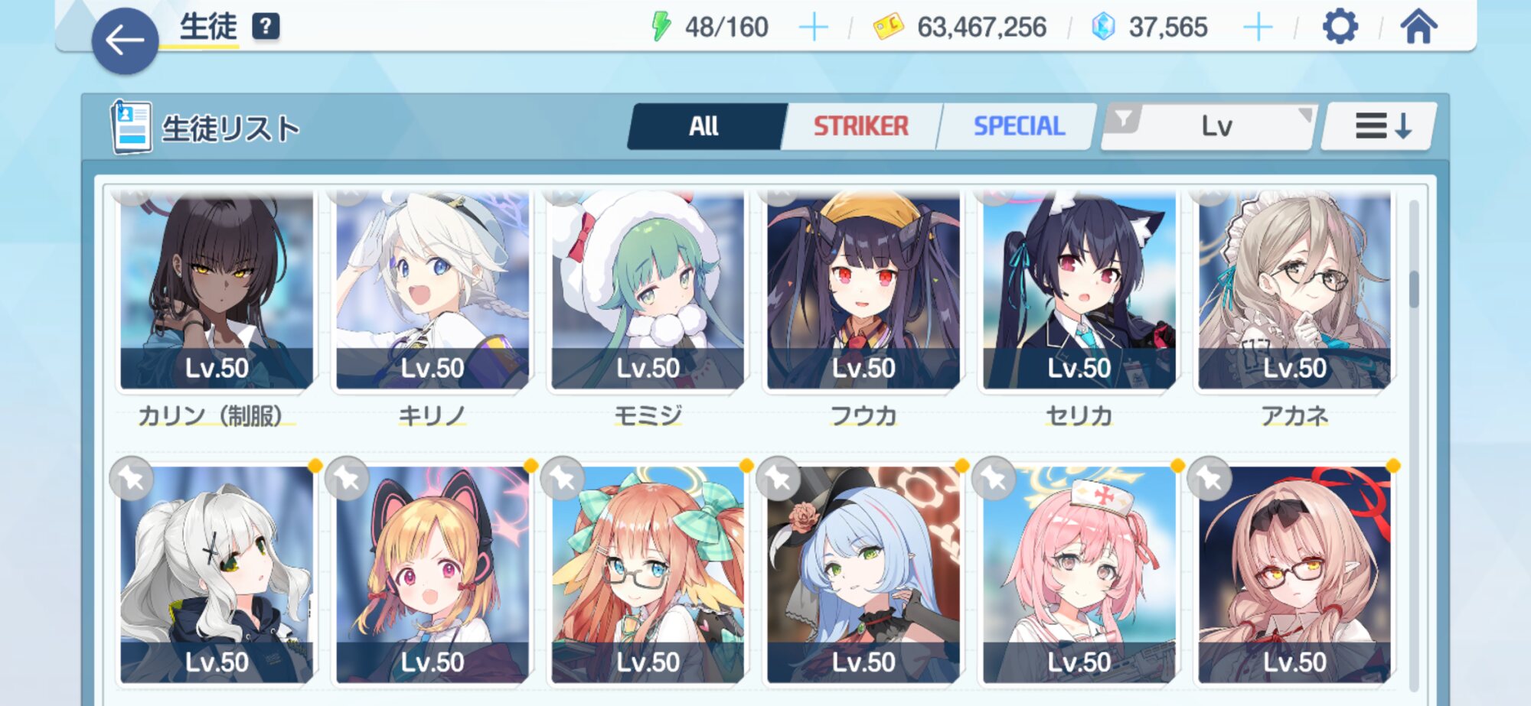Toggle the pin on the pink nurse student card
The image size is (1531, 706).
[994, 479]
